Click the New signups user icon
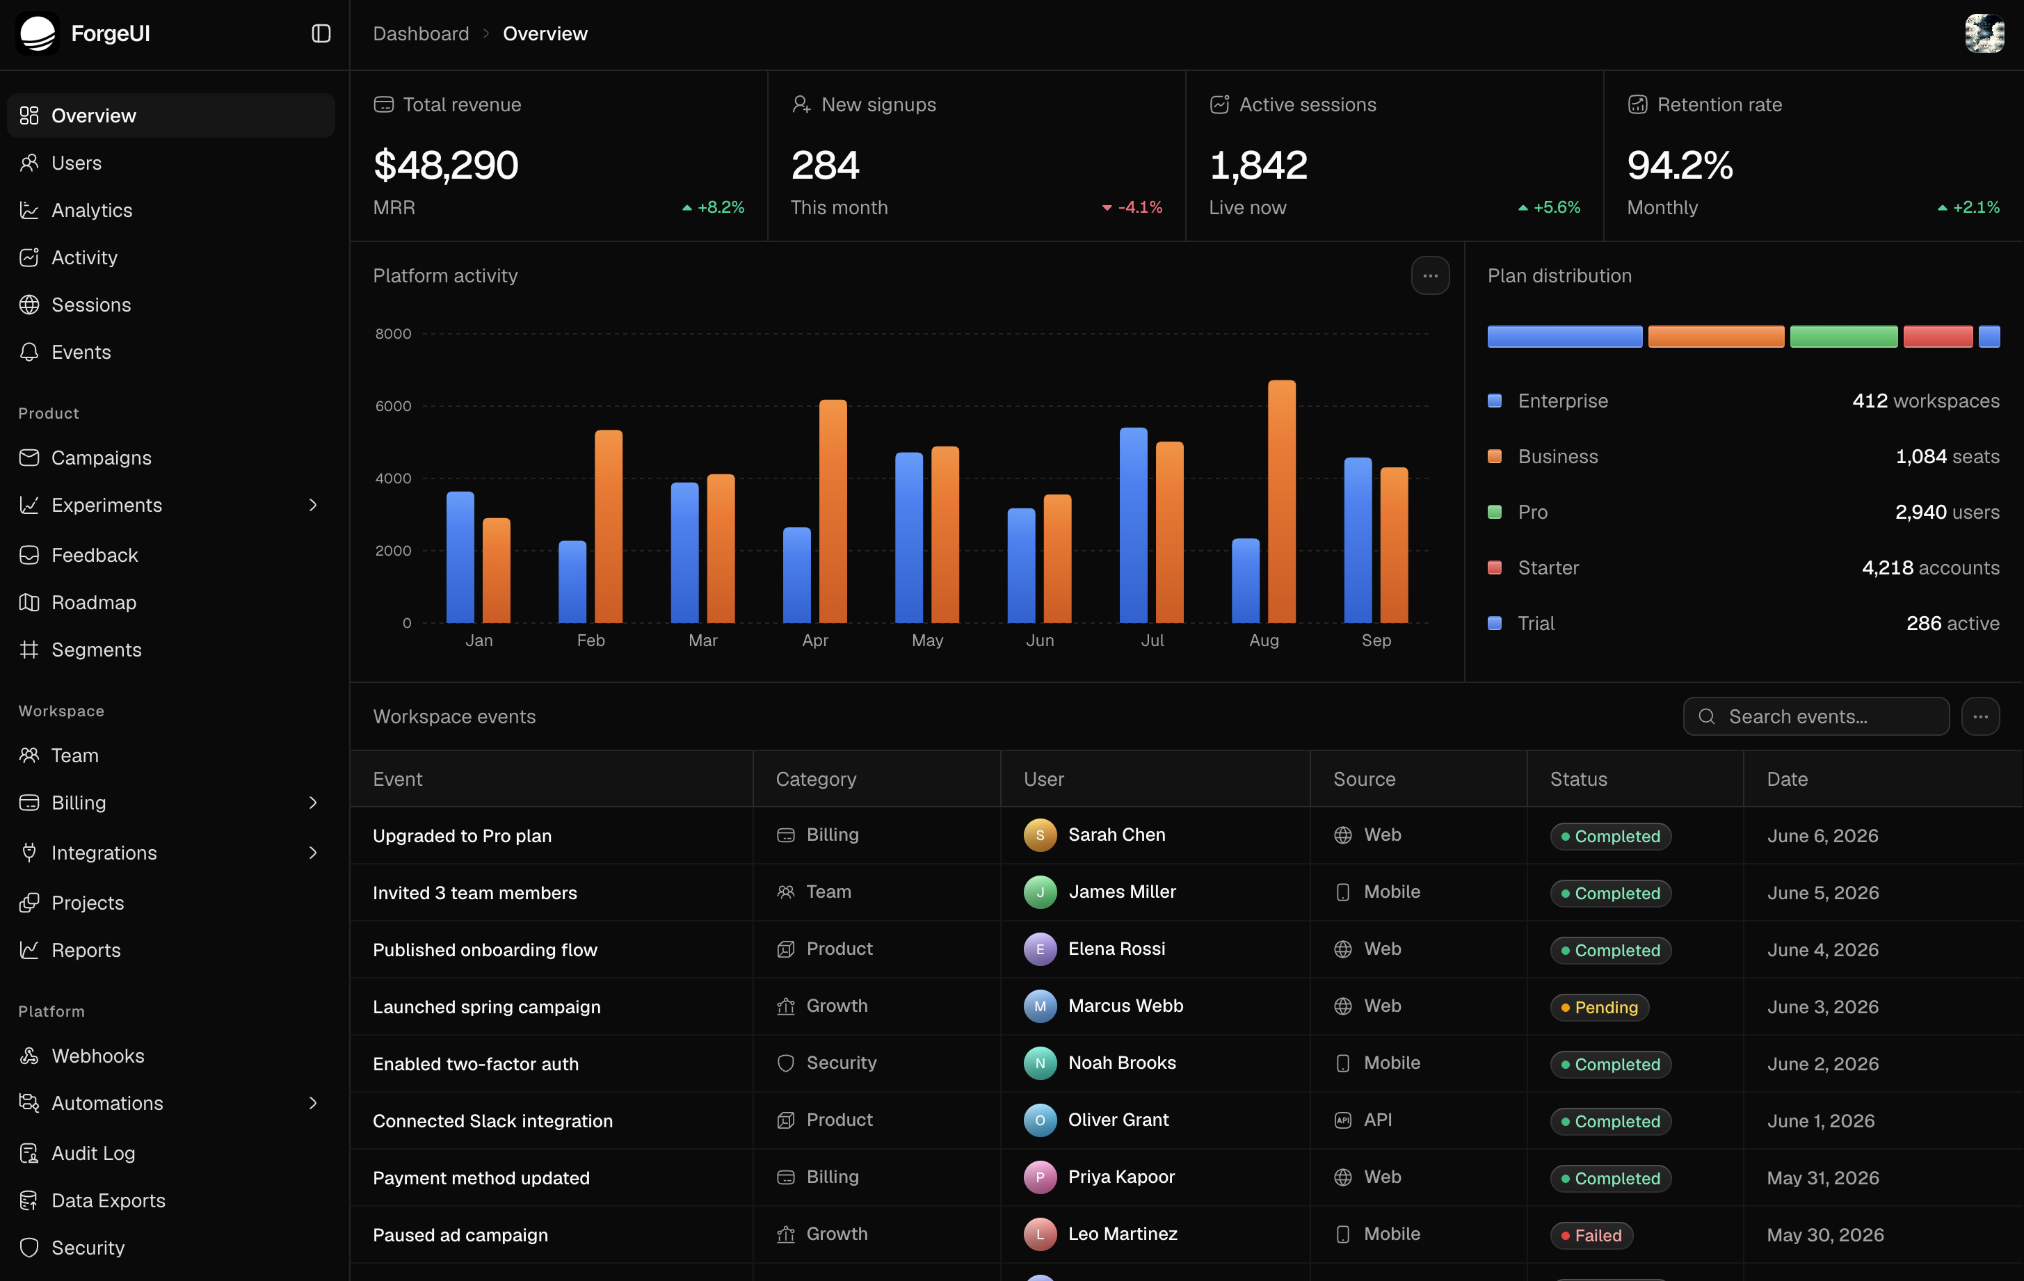This screenshot has width=2024, height=1281. (801, 104)
